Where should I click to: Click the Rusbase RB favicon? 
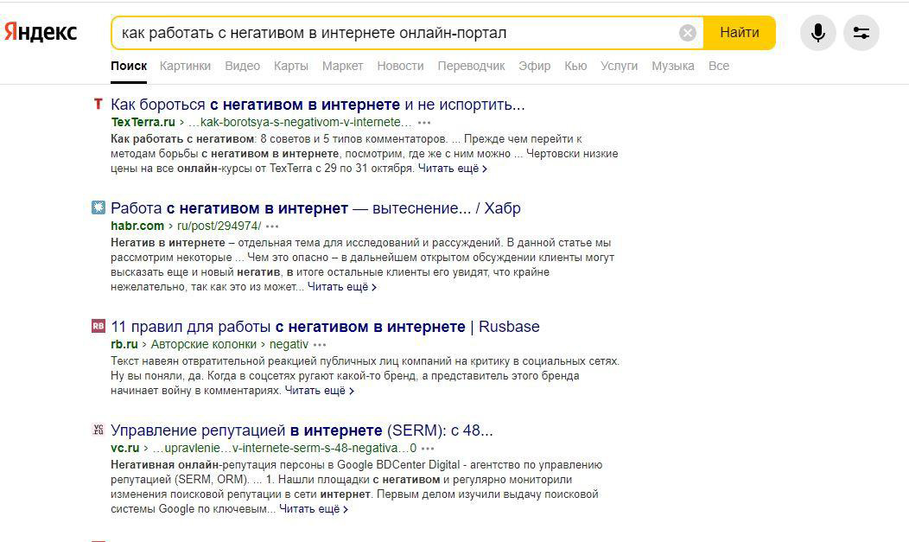98,326
